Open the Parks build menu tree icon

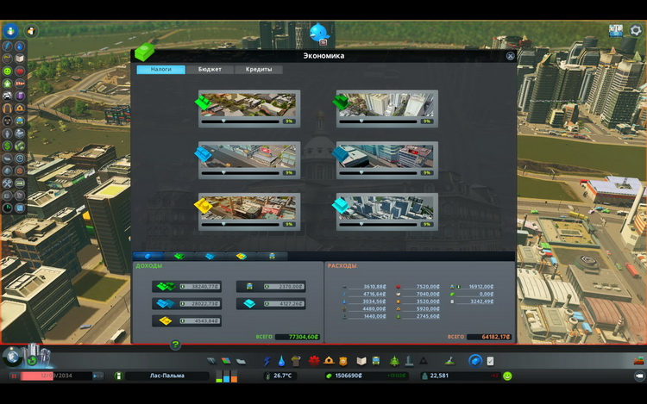click(x=394, y=361)
